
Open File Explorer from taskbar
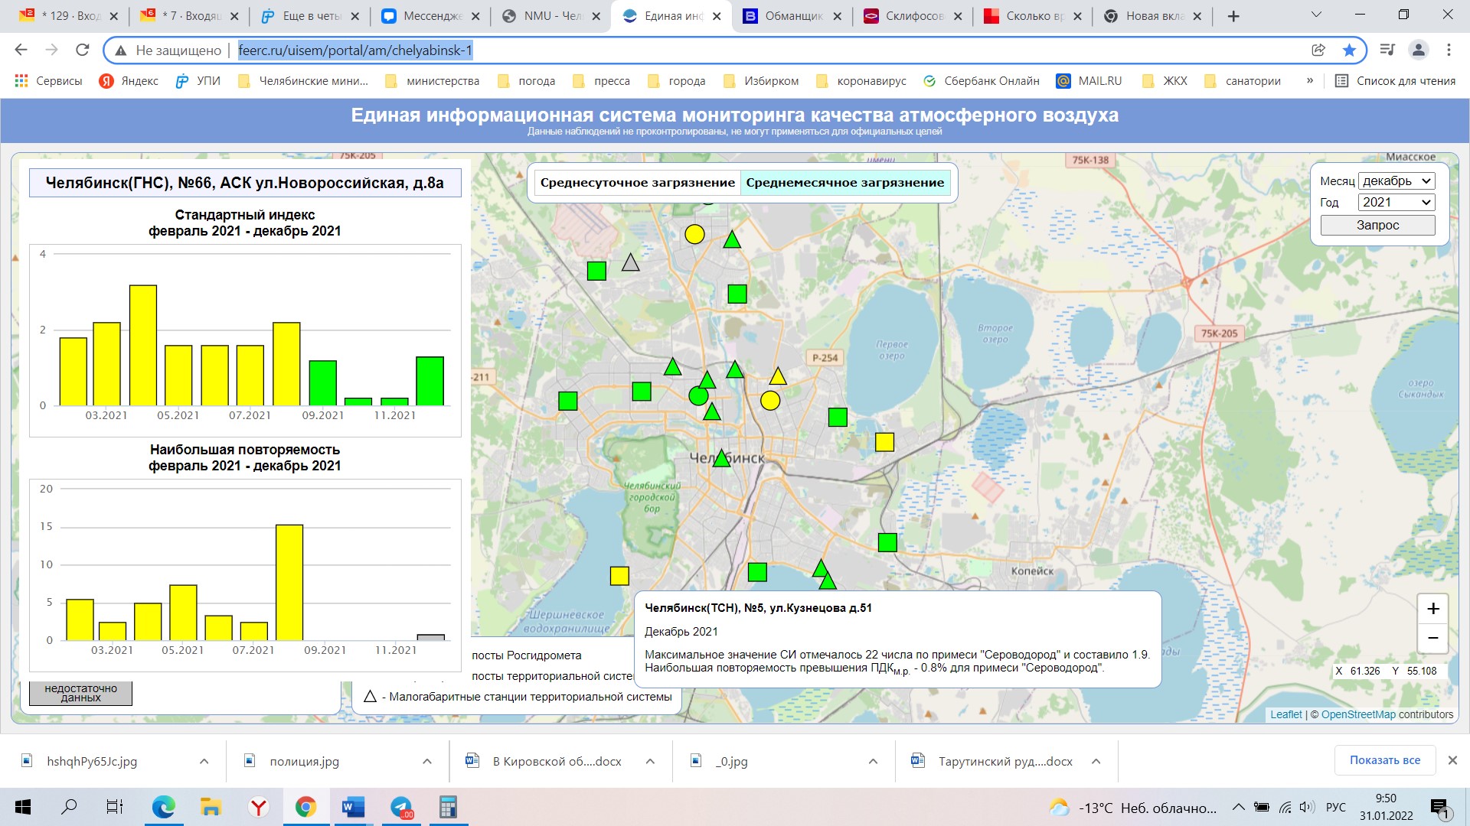coord(211,807)
